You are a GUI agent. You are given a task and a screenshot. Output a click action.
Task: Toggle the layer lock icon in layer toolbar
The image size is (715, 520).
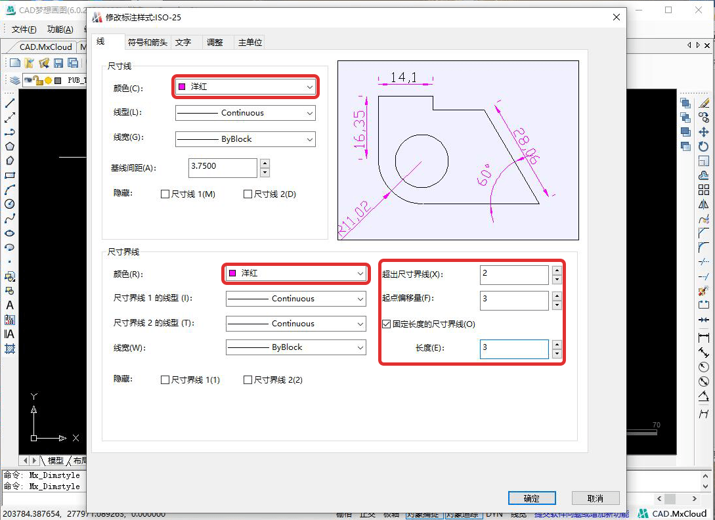[38, 81]
